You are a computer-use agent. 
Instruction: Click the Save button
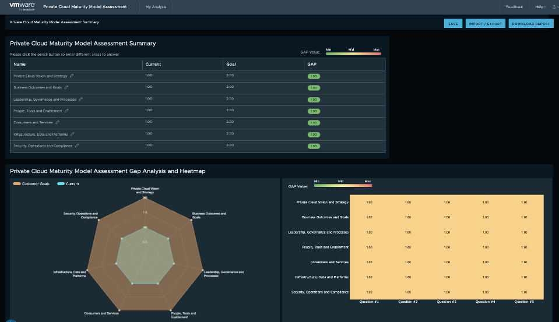(x=453, y=24)
